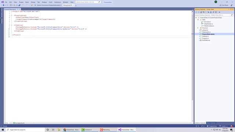Select DataHelper.cs in Solution Explorer
235x132 pixels.
pos(208,24)
